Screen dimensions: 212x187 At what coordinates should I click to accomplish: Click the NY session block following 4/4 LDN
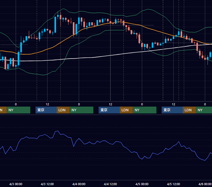145,110
